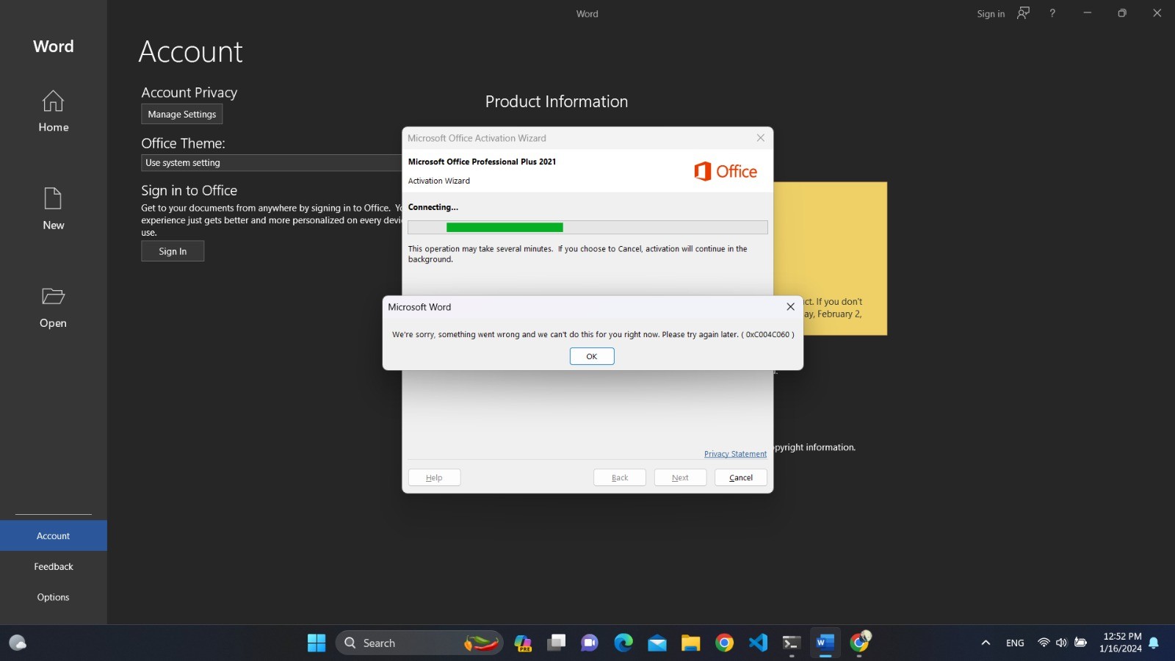1175x661 pixels.
Task: Click the Help button in Activation Wizard
Action: pyautogui.click(x=434, y=477)
